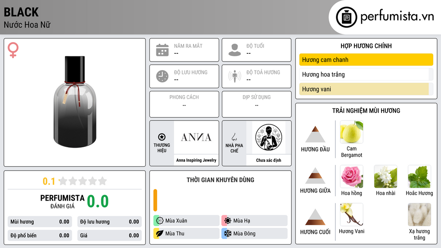Click the Hương vani accord bar
The image size is (441, 248).
pos(366,89)
